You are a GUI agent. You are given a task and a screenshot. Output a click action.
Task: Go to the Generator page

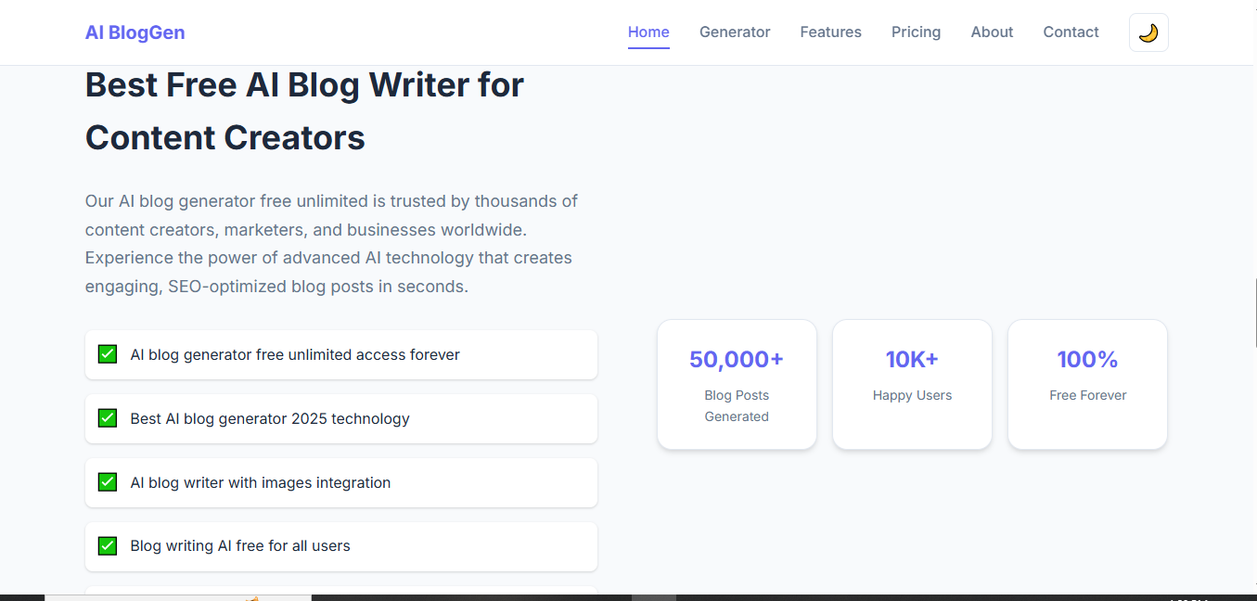(x=735, y=32)
